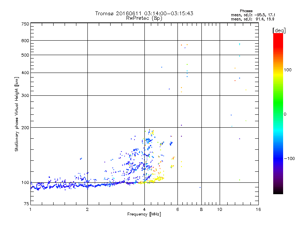Click the colorbar tick label '-100'
Image resolution: width=304 pixels, height=228 pixels.
pyautogui.click(x=290, y=158)
